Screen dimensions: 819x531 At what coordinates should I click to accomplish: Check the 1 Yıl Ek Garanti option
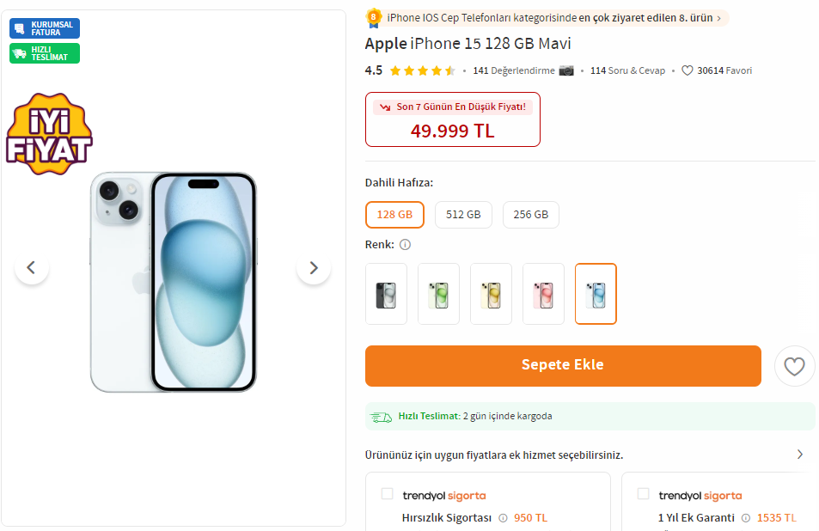(x=643, y=494)
